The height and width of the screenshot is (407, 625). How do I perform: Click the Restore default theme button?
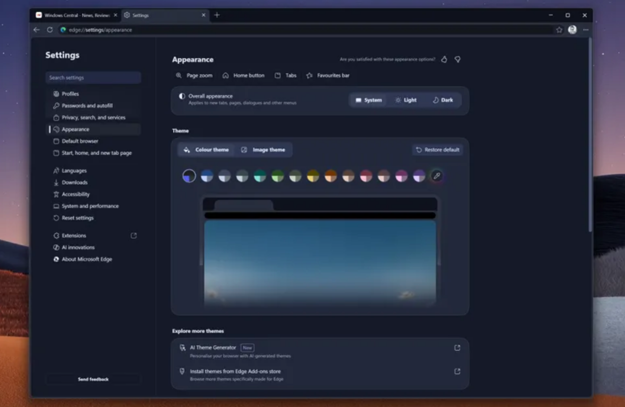(437, 150)
